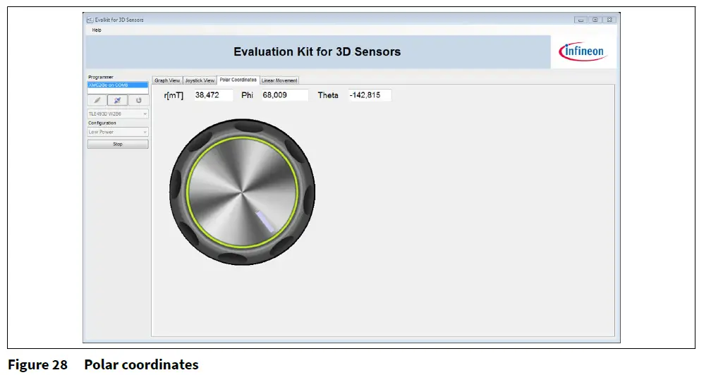The image size is (711, 375).
Task: Click the Evalkit app icon in the title bar
Action: coord(90,20)
